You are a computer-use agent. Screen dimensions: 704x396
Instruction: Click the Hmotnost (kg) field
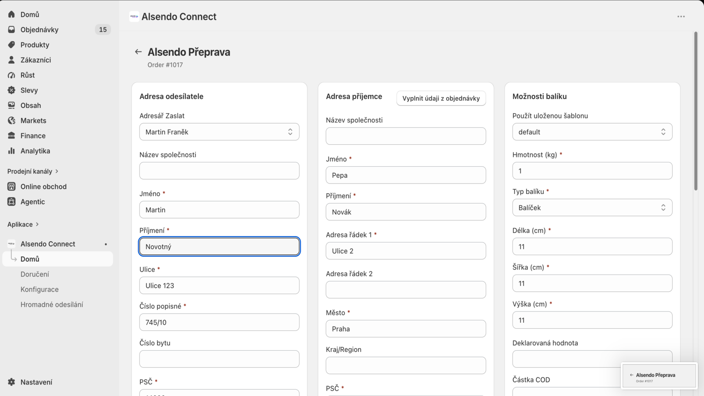(x=592, y=171)
